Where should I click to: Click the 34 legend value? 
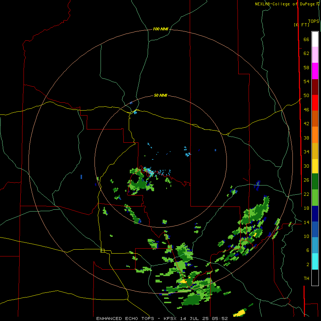(306, 152)
